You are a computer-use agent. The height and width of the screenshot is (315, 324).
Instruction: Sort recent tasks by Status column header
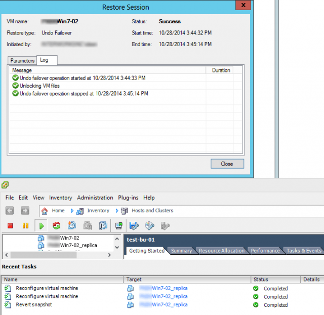point(261,279)
